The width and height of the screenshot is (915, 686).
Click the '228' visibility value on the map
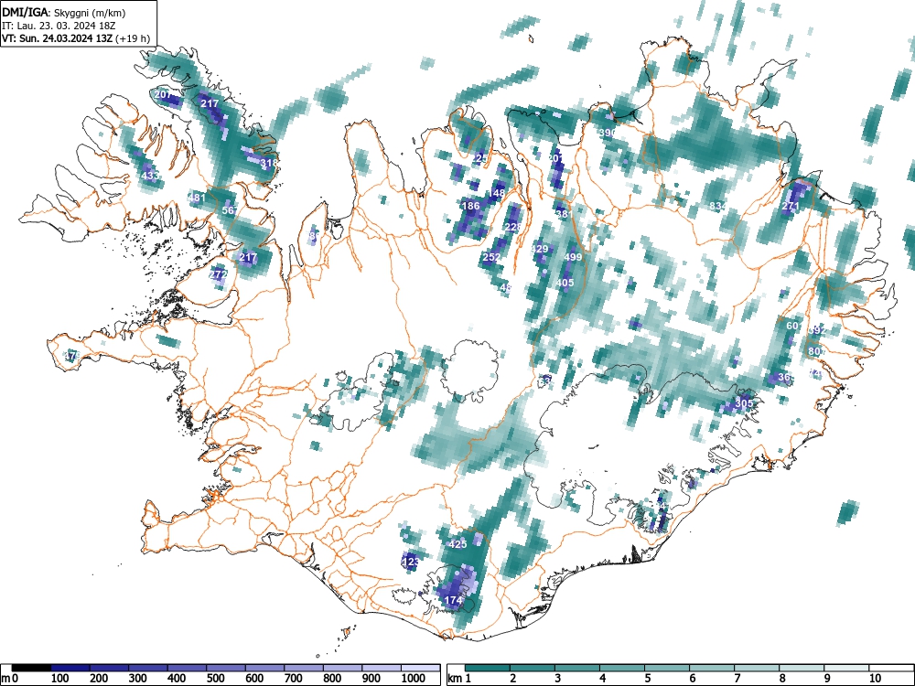[513, 227]
